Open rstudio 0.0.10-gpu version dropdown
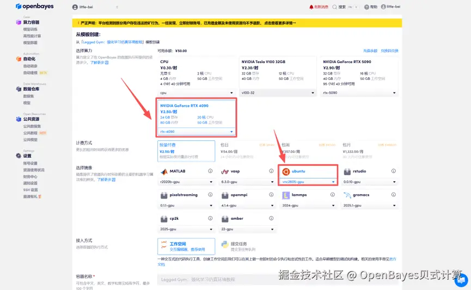This screenshot has width=471, height=290. point(370,182)
